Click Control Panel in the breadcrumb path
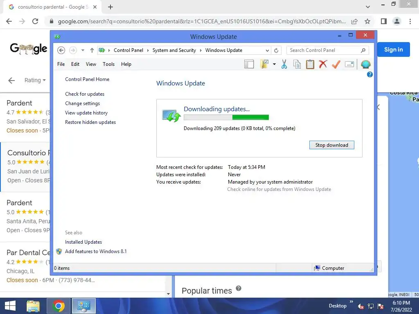This screenshot has width=419, height=314. (x=128, y=50)
